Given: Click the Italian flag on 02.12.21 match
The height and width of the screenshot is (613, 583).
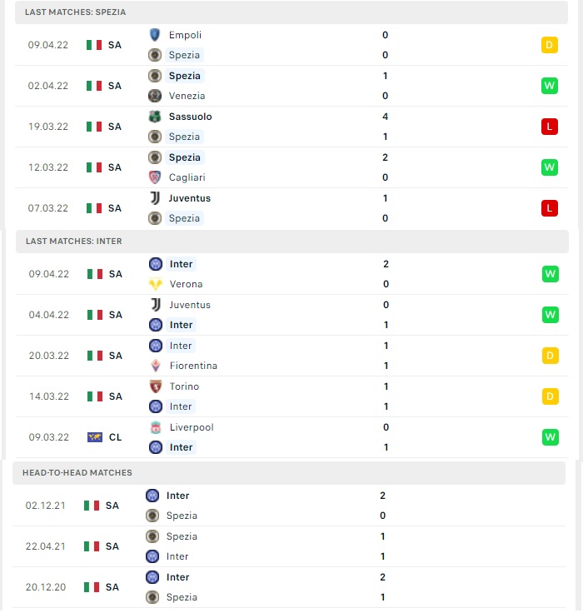Looking at the screenshot, I should [x=92, y=506].
